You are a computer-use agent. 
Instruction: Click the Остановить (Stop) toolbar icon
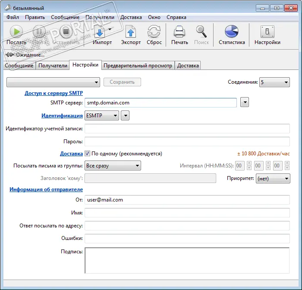pyautogui.click(x=66, y=32)
